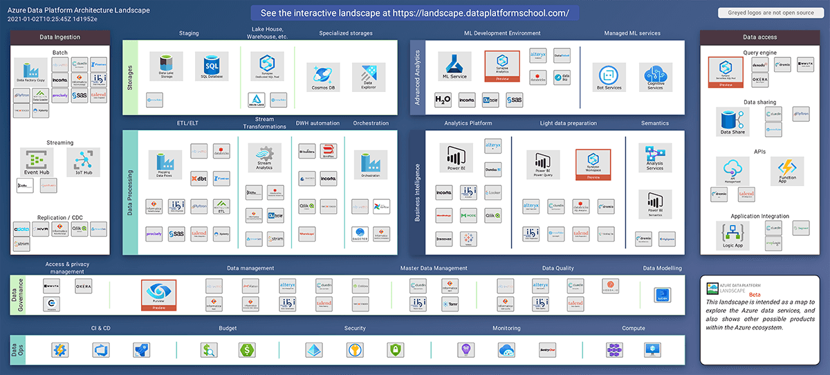The width and height of the screenshot is (830, 375).
Task: Select the Data Share icon
Action: coord(733,122)
